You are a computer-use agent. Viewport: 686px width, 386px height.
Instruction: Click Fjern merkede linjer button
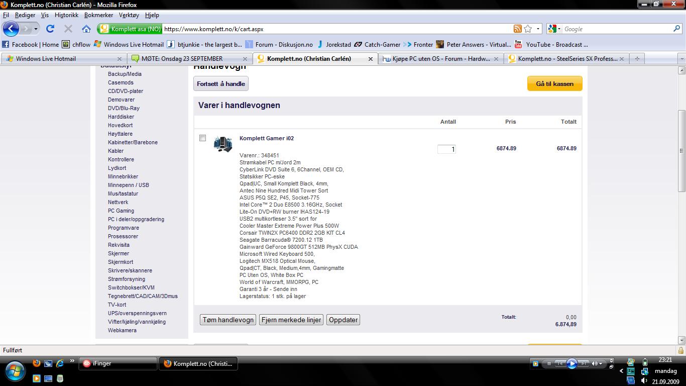pos(291,320)
